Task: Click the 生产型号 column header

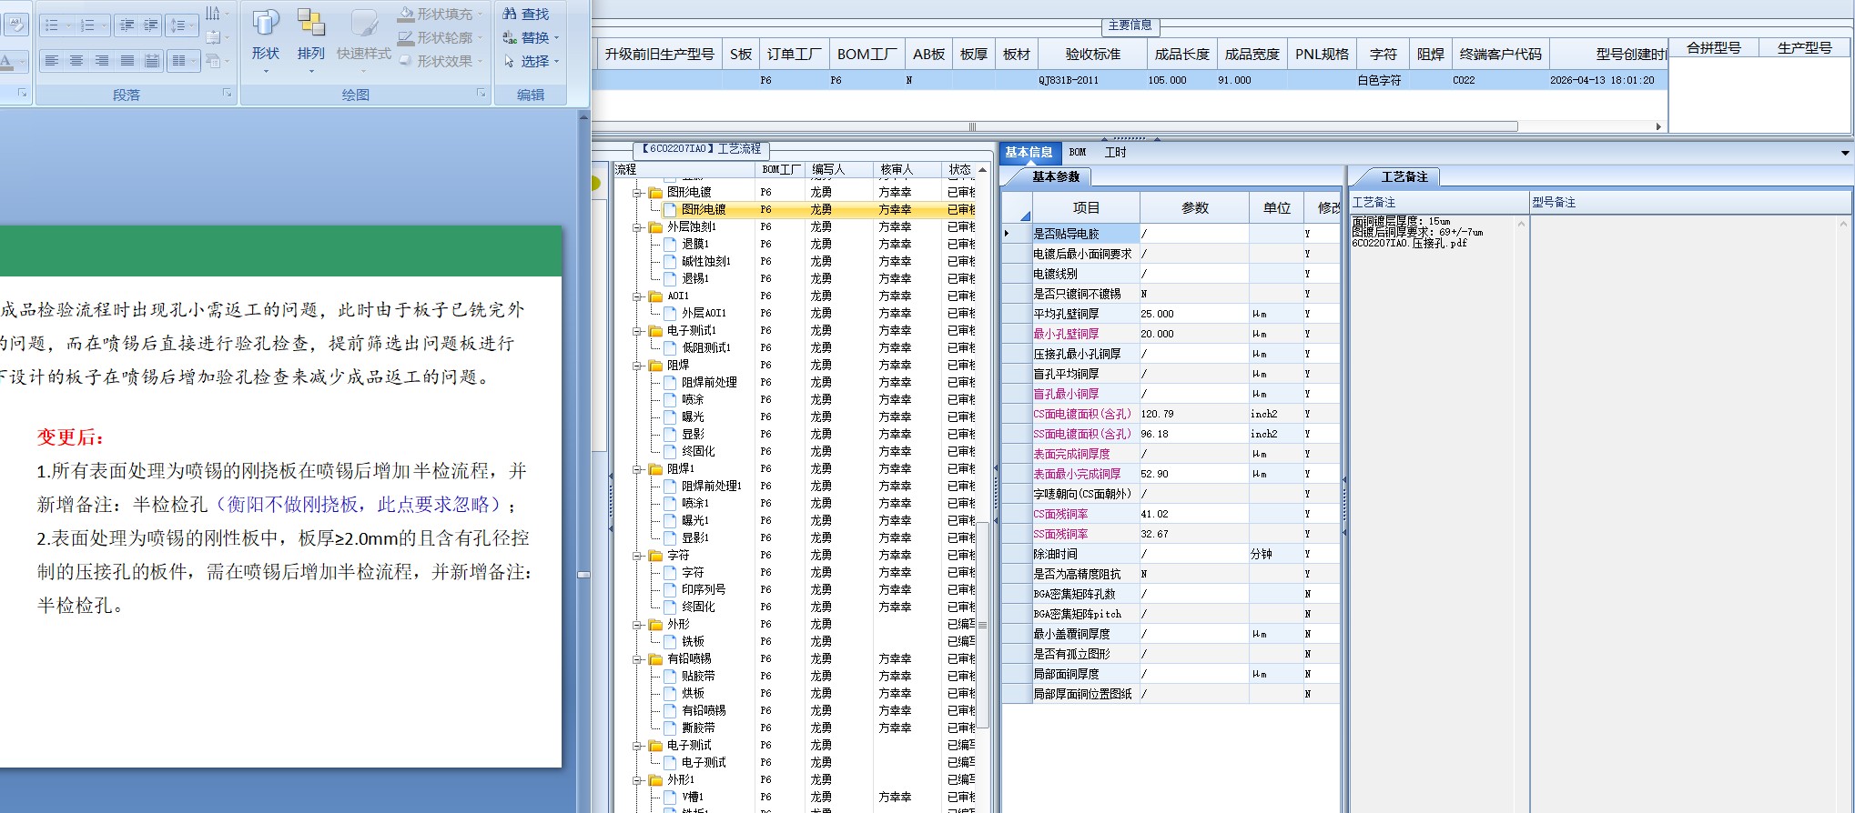Action: click(x=1804, y=48)
